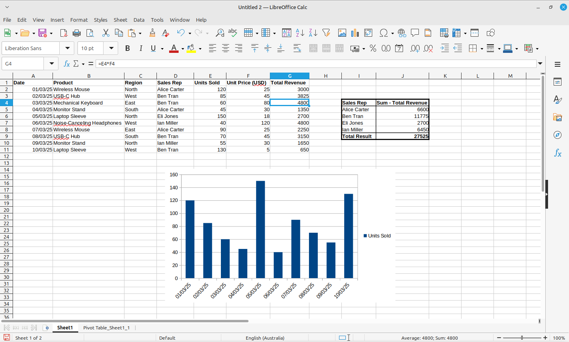Open the Paste options dropdown arrow
569x342 pixels.
(x=140, y=33)
